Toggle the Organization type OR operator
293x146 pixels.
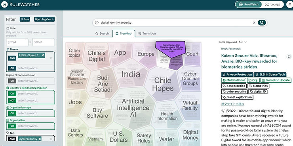pos(12,113)
